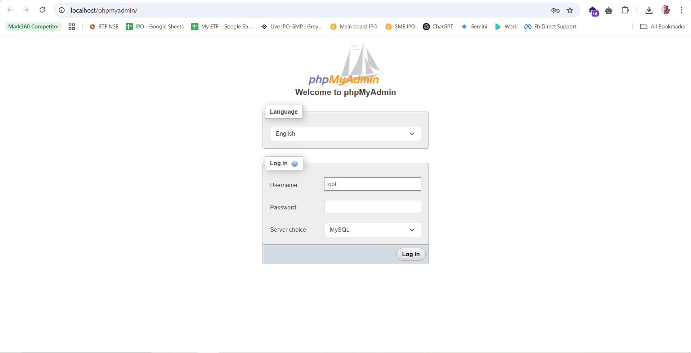Open Work bookmark

(x=506, y=27)
